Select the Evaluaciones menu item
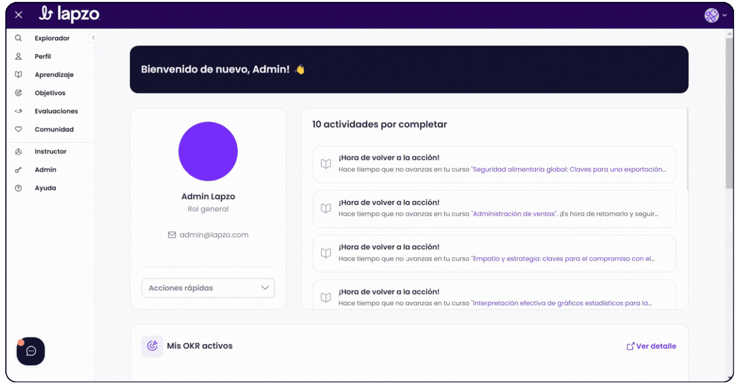 pyautogui.click(x=56, y=111)
